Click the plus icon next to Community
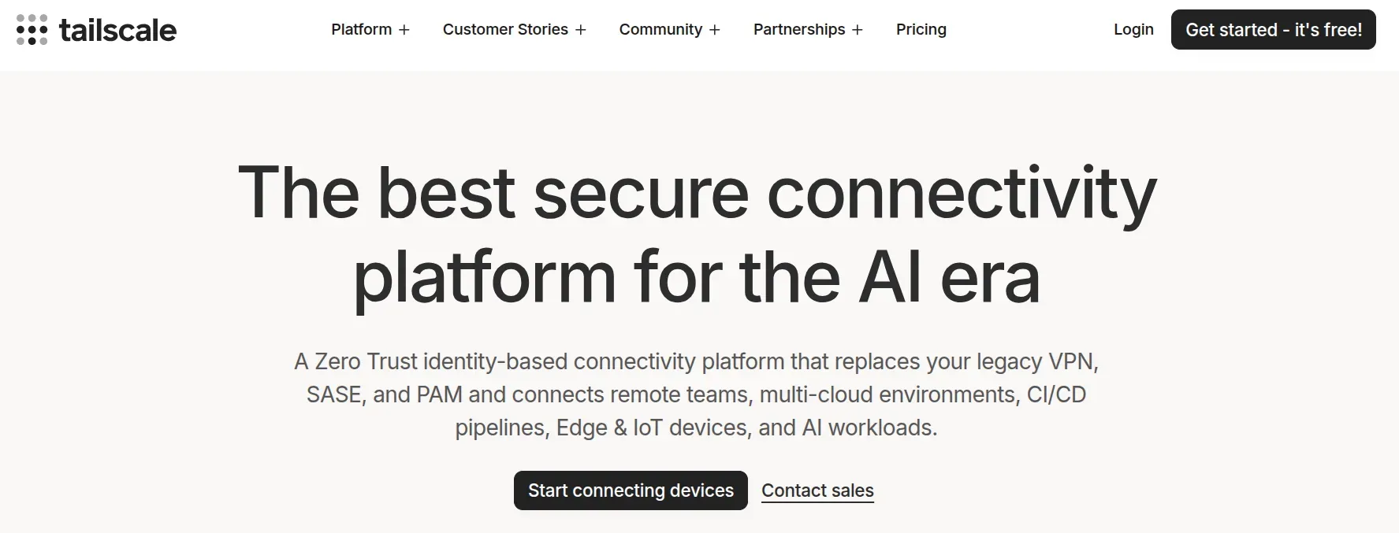1399x533 pixels. click(715, 30)
